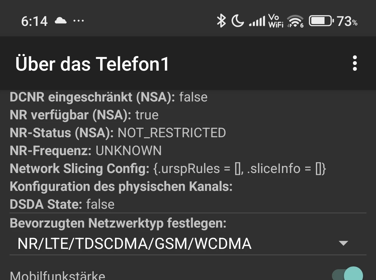
Task: Tap the Wi-Fi 6 status icon
Action: [x=295, y=22]
